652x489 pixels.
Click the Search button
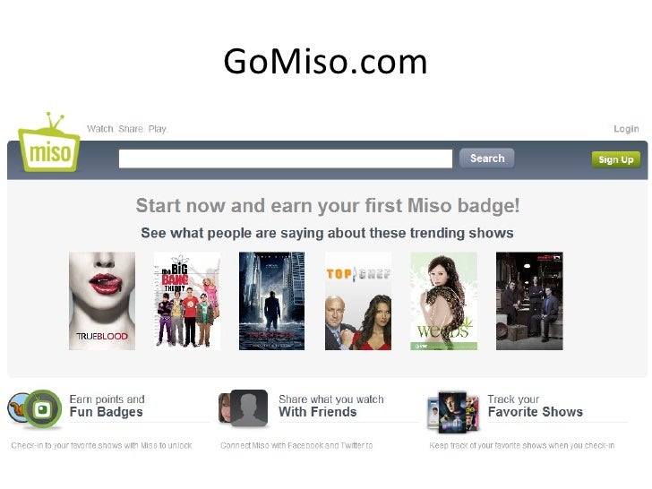(x=487, y=159)
